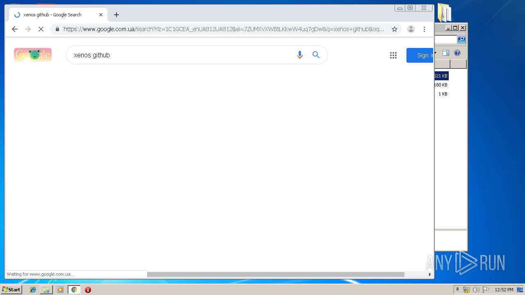Toggle the preview pane in Explorer window
The width and height of the screenshot is (525, 295).
(x=446, y=53)
